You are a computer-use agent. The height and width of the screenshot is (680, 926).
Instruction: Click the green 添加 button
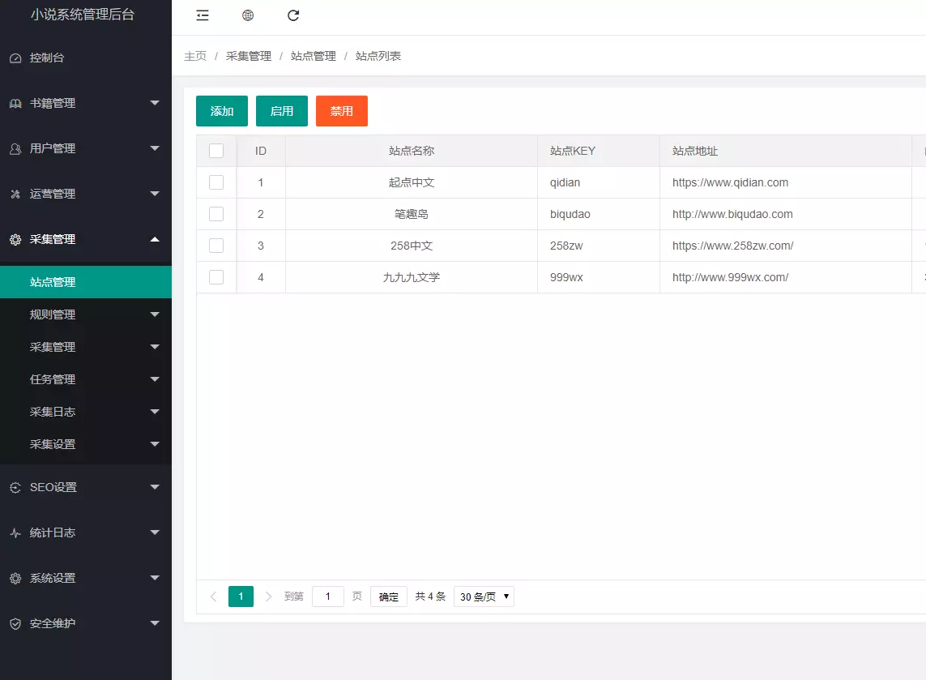click(222, 111)
